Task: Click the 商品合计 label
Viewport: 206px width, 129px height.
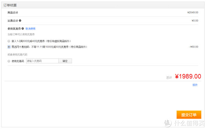Action: coord(13,13)
